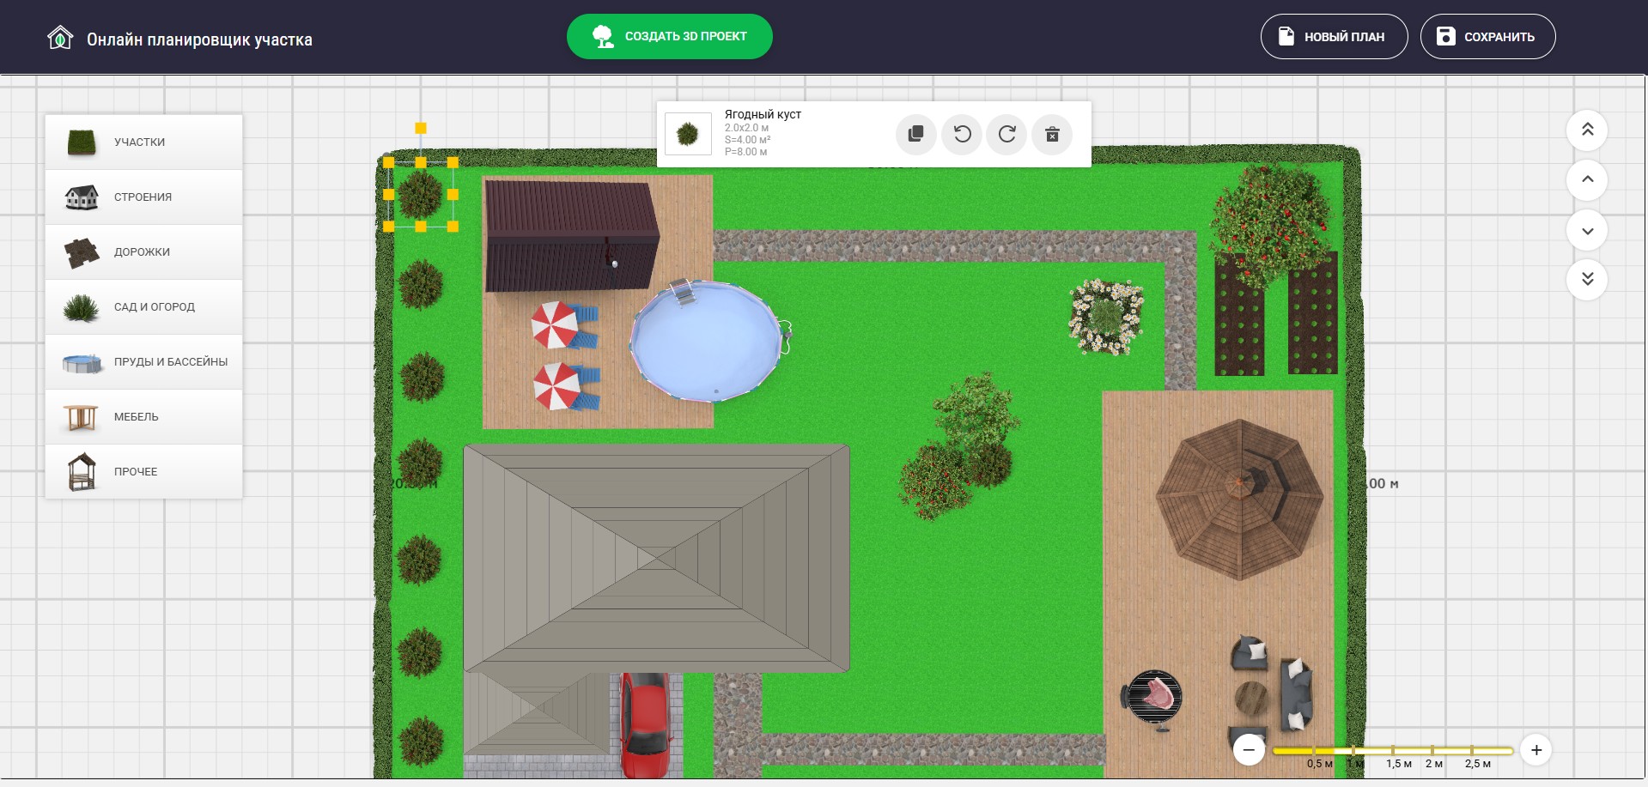The height and width of the screenshot is (787, 1648).
Task: Move object one layer down
Action: (x=1587, y=230)
